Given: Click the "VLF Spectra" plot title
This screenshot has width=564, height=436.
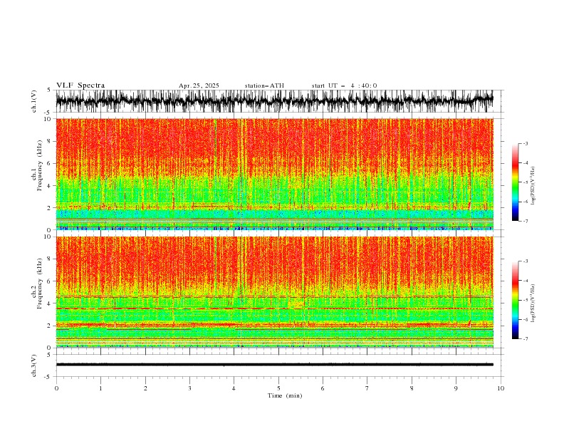Looking at the screenshot, I should [x=80, y=85].
